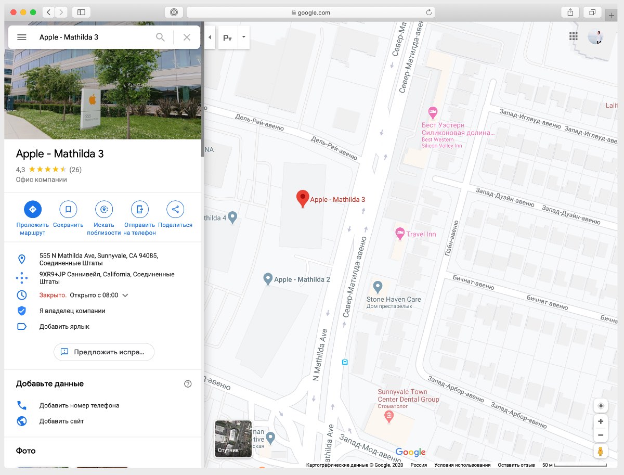Screen dimensions: 624x475
Task: Reload the page with the refresh icon
Action: [x=429, y=12]
